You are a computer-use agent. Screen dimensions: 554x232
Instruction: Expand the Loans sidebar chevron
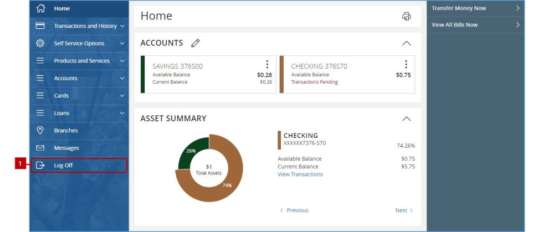122,113
